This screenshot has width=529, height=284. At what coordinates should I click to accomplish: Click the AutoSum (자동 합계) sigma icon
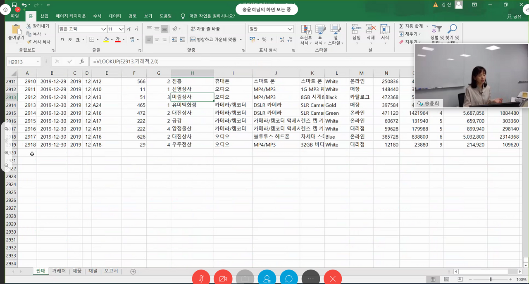(x=401, y=26)
